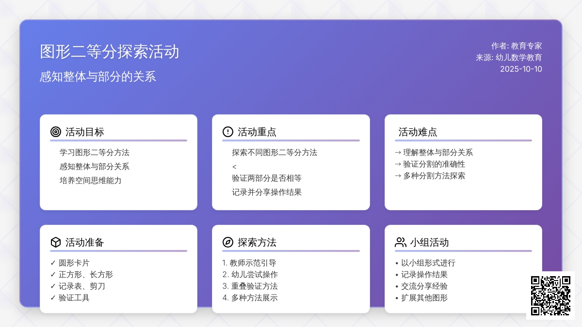Click the target icon beside 活动目标
The width and height of the screenshot is (582, 327).
coord(56,132)
